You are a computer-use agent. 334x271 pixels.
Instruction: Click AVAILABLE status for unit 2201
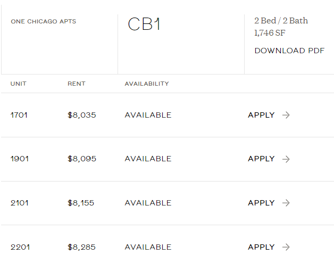click(x=148, y=248)
